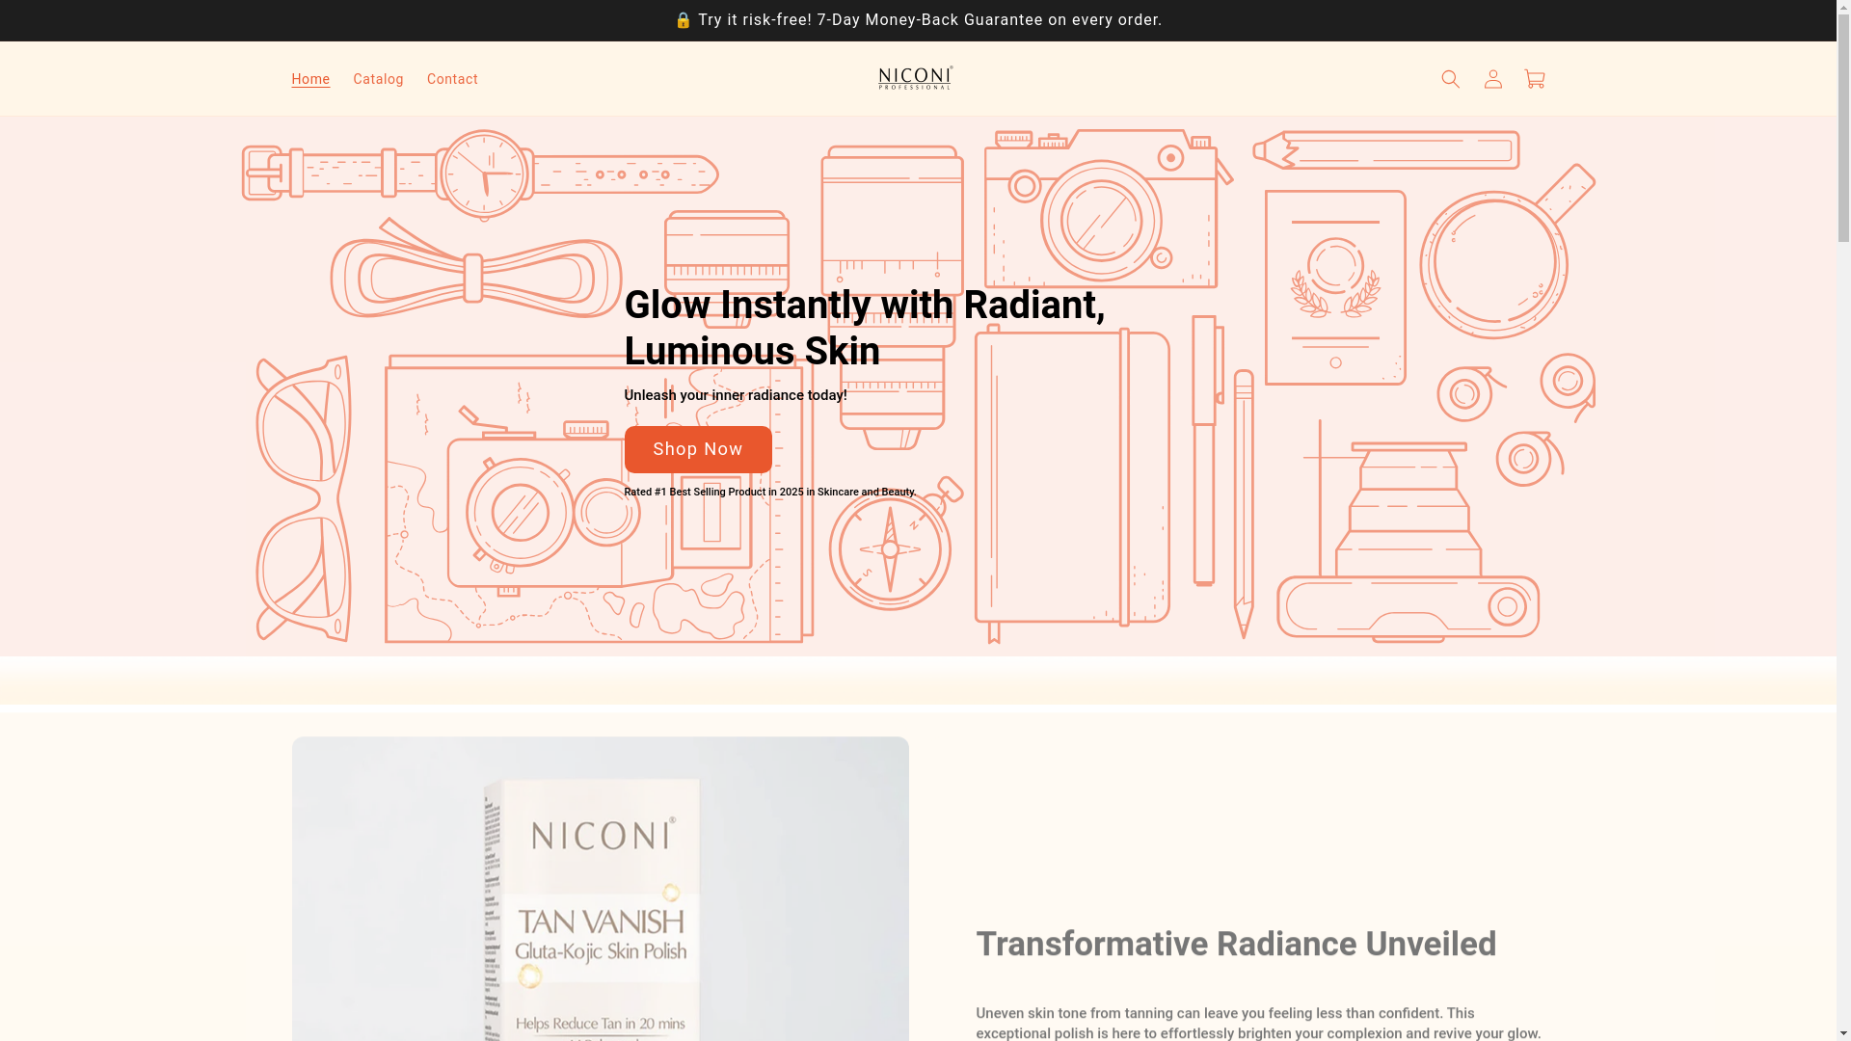Open the shopping cart icon
This screenshot has height=1041, width=1851.
(x=1535, y=79)
